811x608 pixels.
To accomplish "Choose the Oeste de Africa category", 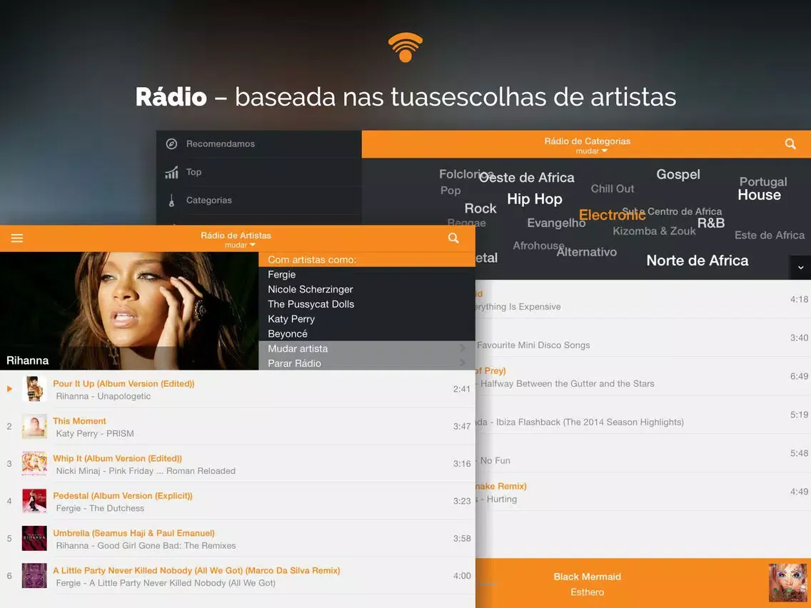I will pyautogui.click(x=527, y=177).
